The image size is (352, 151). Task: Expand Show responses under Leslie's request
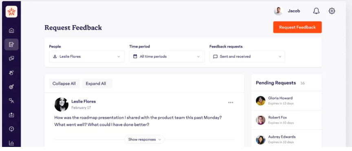point(144,139)
